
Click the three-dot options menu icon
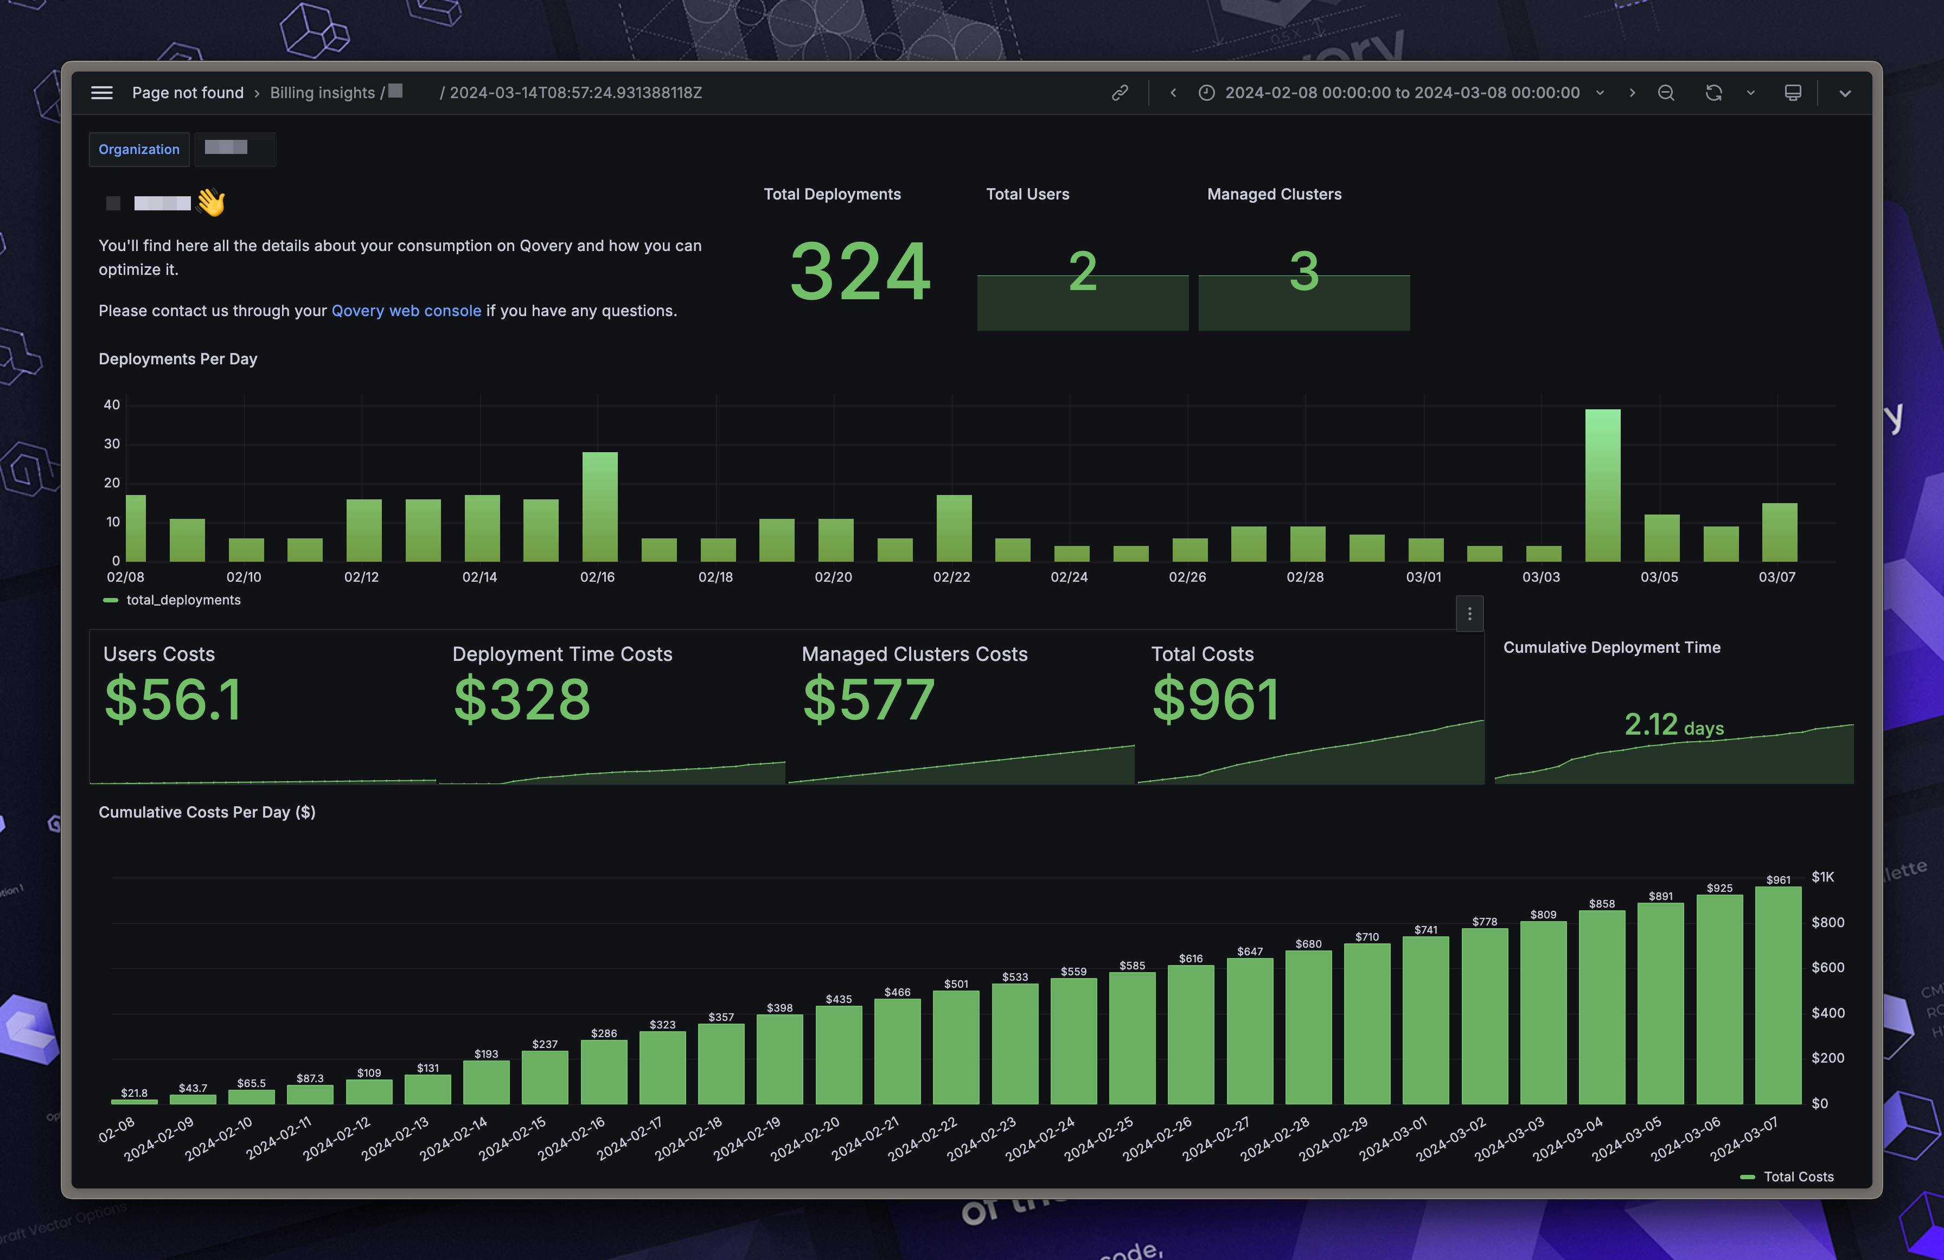point(1471,612)
